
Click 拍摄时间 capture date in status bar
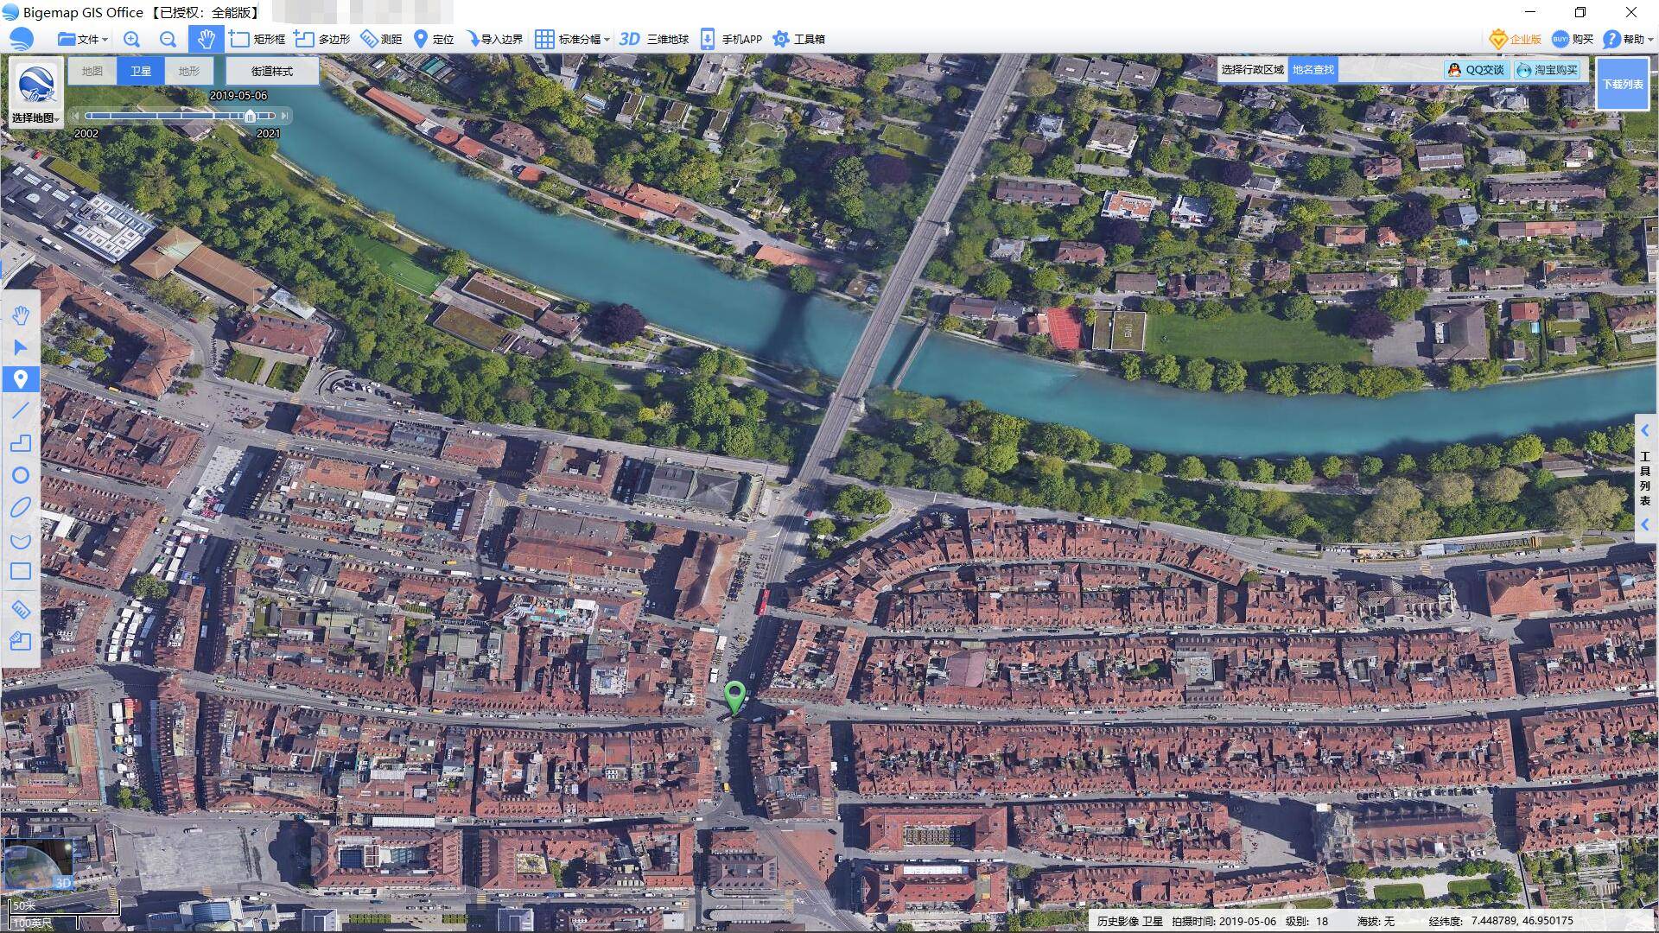[1224, 921]
